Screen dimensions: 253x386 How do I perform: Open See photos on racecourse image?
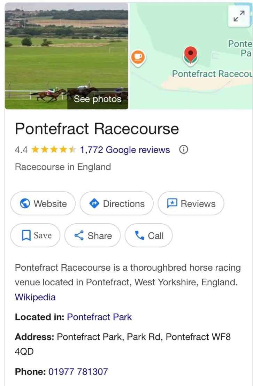pyautogui.click(x=98, y=99)
